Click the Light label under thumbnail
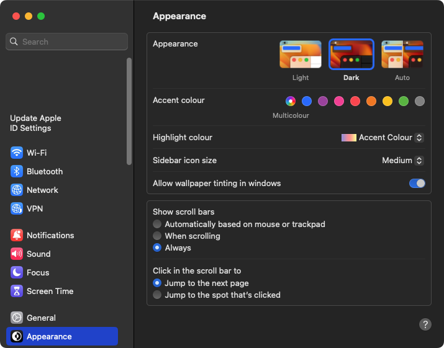Image resolution: width=444 pixels, height=348 pixels. point(301,78)
